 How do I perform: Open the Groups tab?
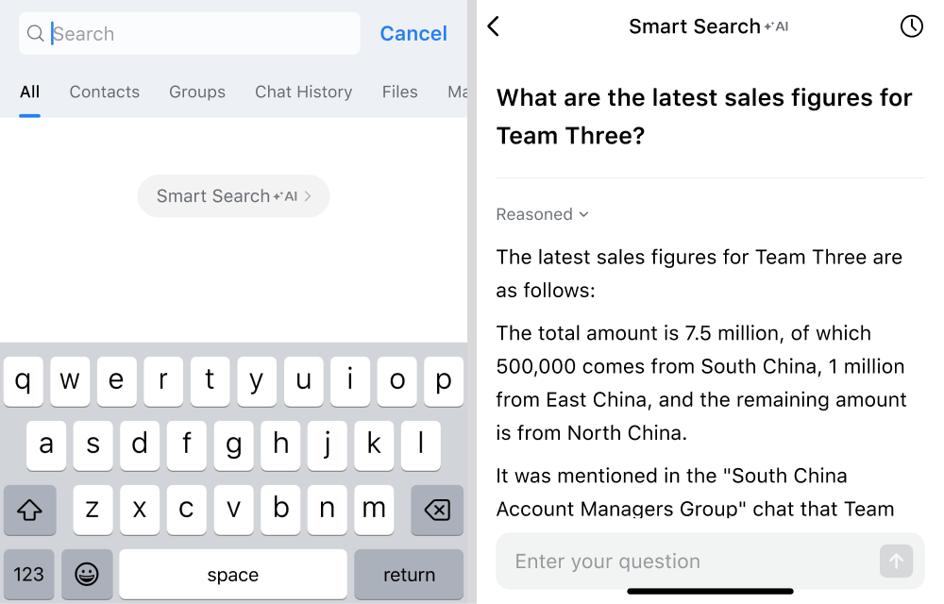[x=197, y=92]
